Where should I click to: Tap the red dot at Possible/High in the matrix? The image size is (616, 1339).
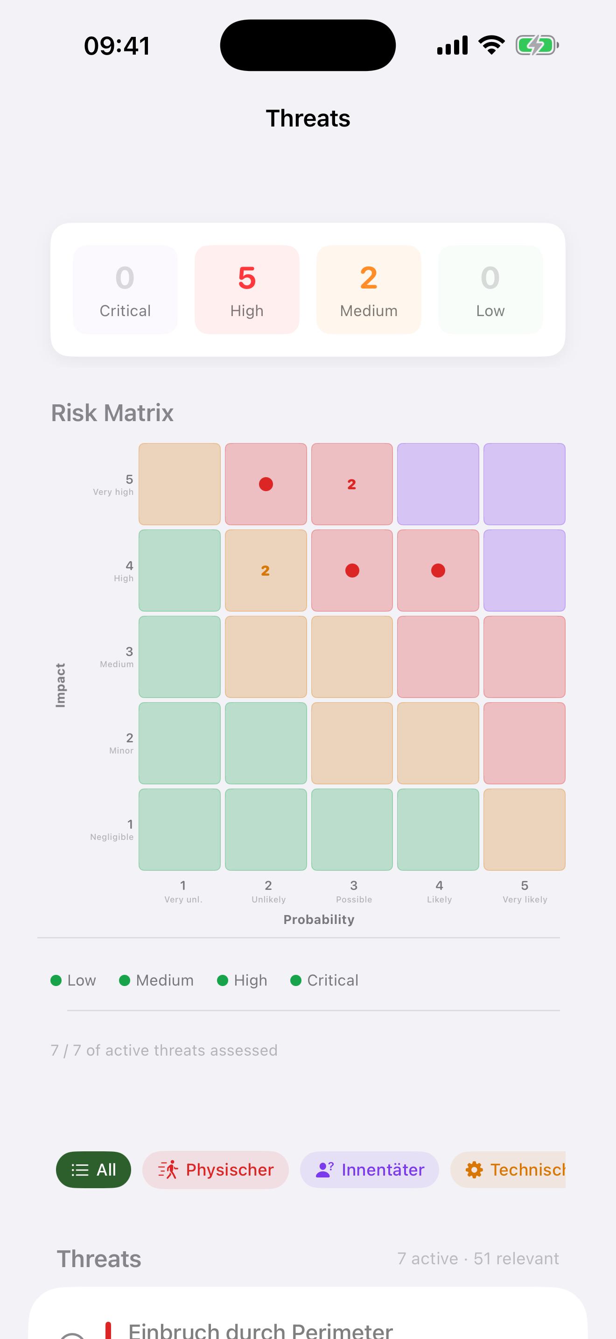[x=351, y=570]
